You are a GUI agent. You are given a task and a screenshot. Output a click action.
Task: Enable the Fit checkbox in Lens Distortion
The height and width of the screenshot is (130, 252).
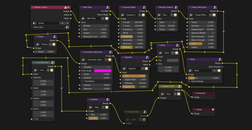pyautogui.click(x=34, y=119)
